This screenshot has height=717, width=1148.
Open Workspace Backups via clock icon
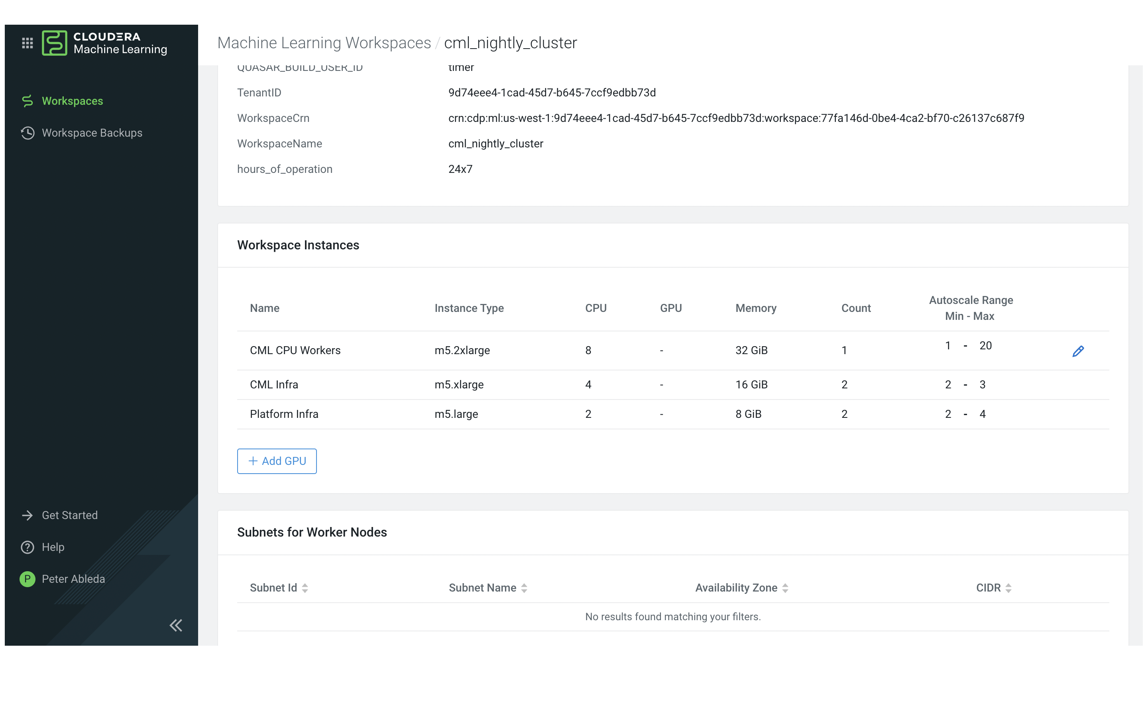[27, 133]
